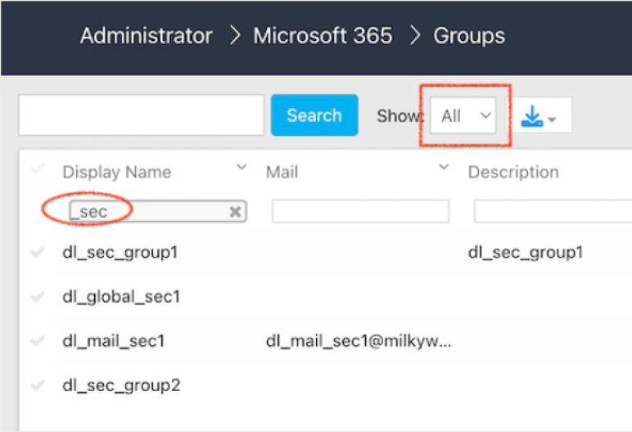Expand the Mail column sort chevron
The height and width of the screenshot is (432, 632).
click(x=444, y=167)
